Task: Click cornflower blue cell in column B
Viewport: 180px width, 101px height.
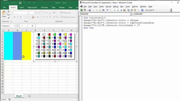Action: 17,46
